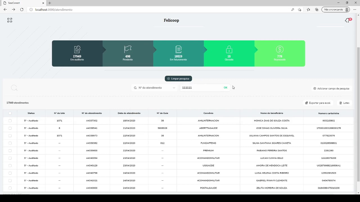Click the Nº da Guia column header

coord(163,113)
